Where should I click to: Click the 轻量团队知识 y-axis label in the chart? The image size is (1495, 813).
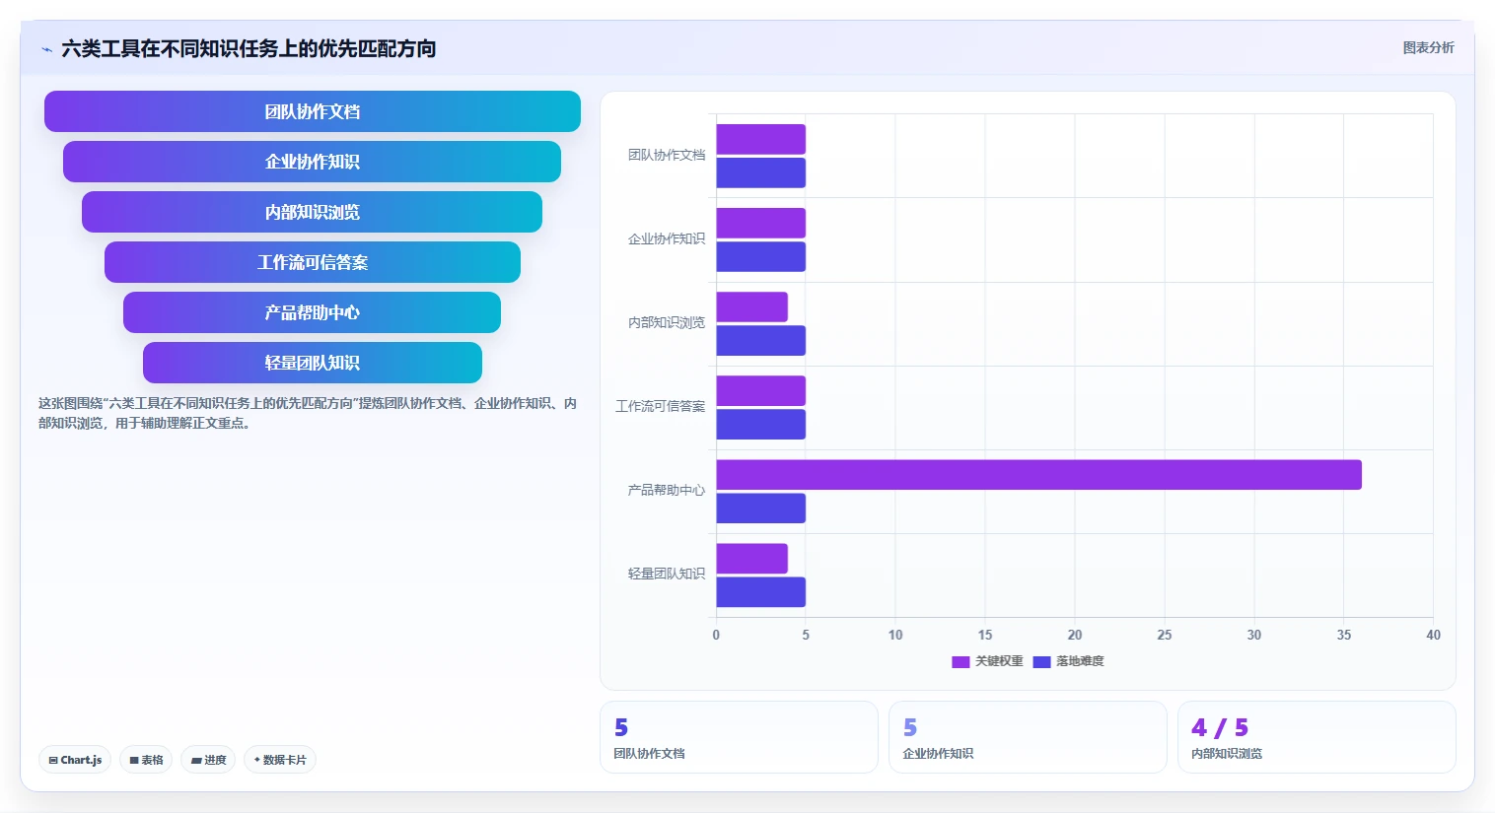tap(667, 574)
